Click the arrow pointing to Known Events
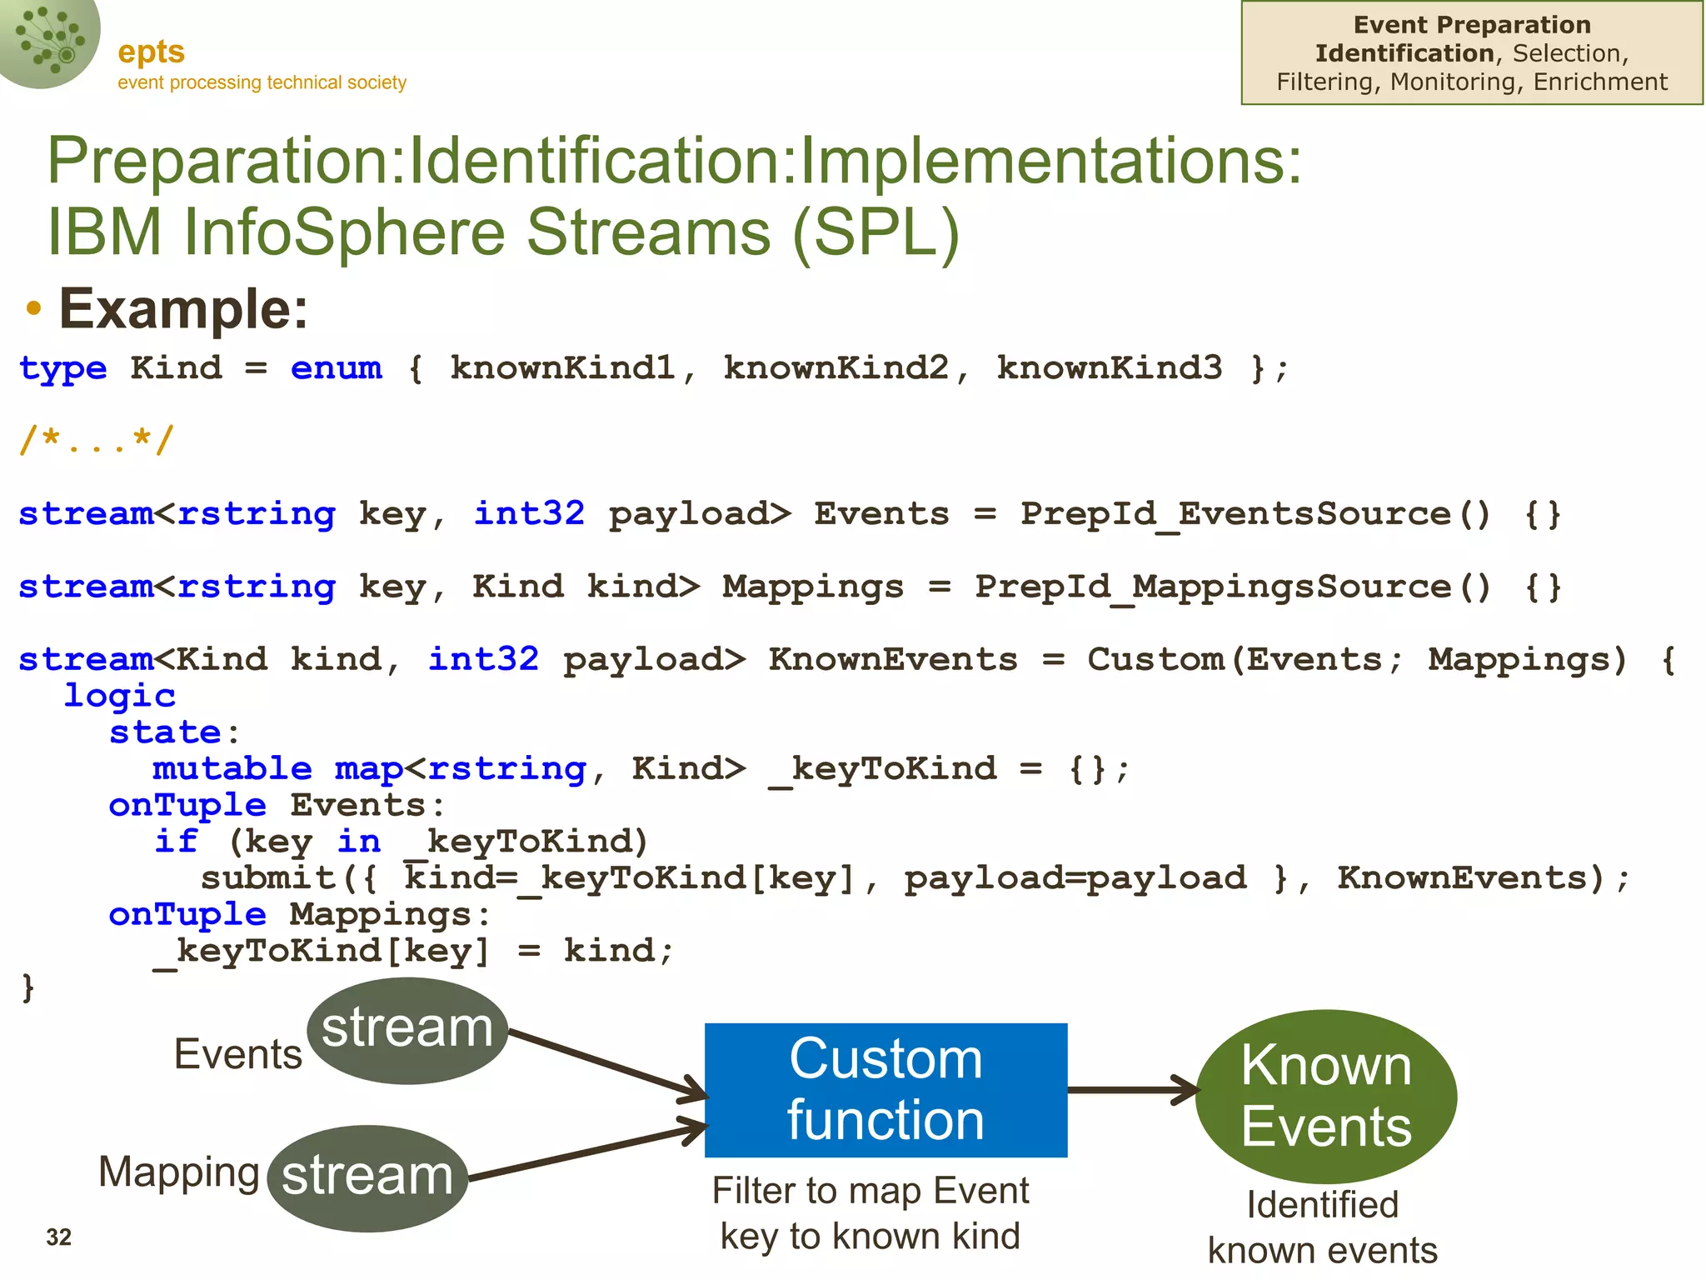Viewport: 1706px width, 1280px height. [x=1132, y=1089]
